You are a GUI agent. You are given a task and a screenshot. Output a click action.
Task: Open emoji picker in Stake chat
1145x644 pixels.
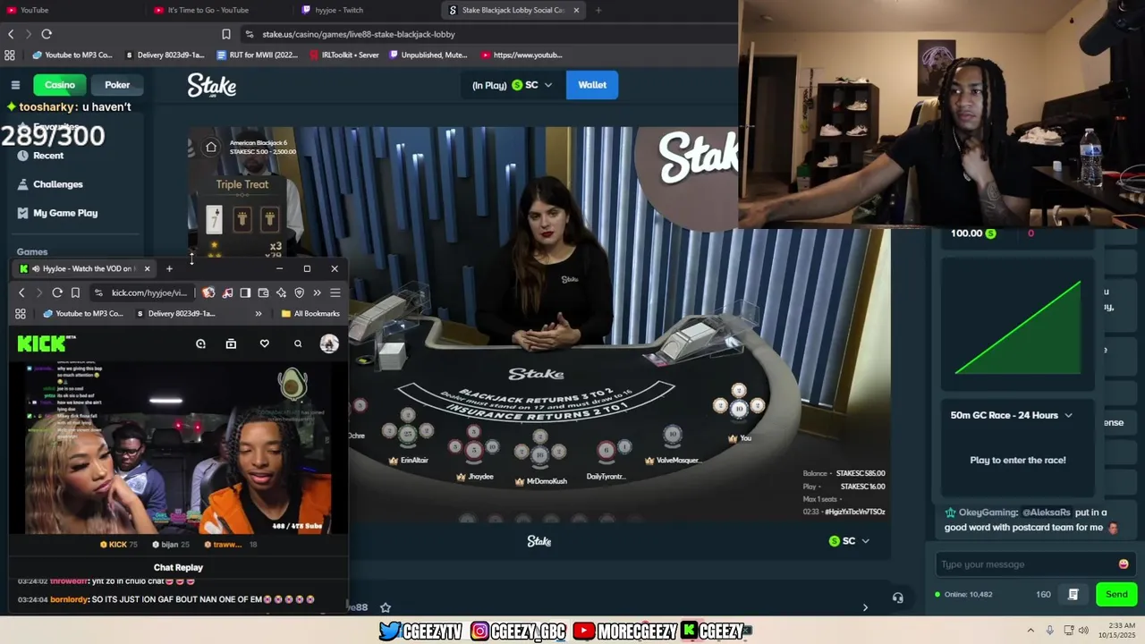pyautogui.click(x=1124, y=564)
